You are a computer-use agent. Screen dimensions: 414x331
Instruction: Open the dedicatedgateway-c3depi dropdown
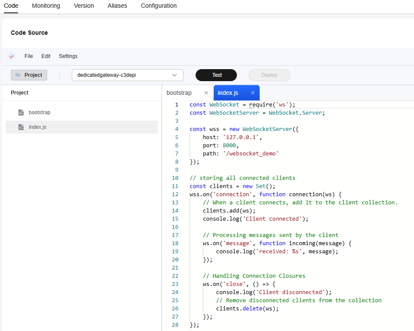[x=128, y=75]
